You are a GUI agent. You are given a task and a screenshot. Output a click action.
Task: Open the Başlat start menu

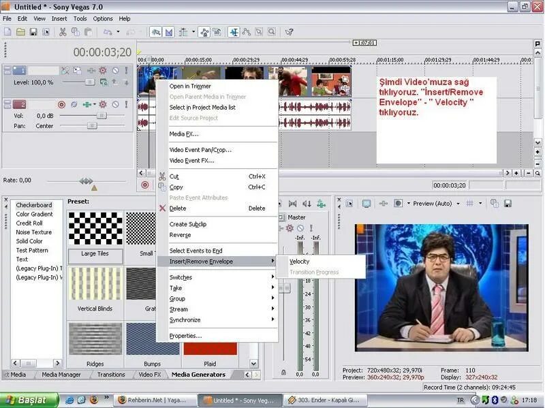[x=29, y=400]
